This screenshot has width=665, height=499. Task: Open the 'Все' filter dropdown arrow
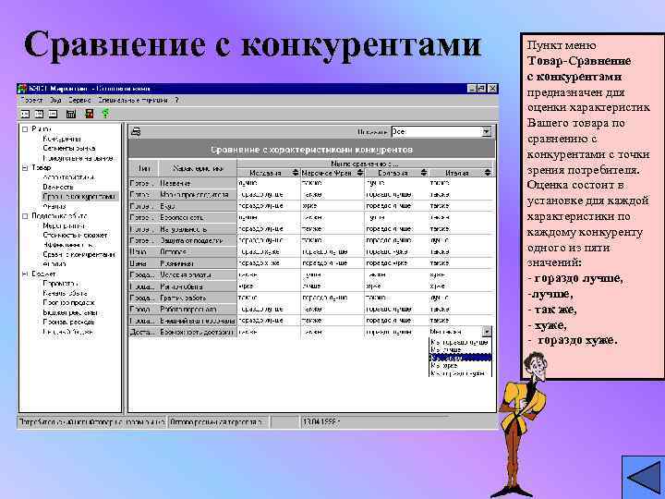point(487,132)
